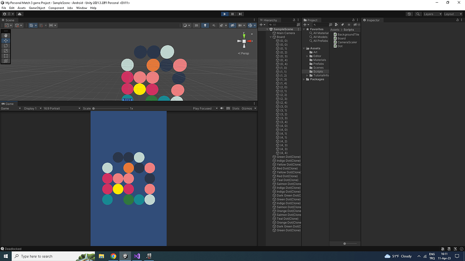Image resolution: width=465 pixels, height=261 pixels.
Task: Collapse the Board object in Hierarchy
Action: [x=271, y=37]
